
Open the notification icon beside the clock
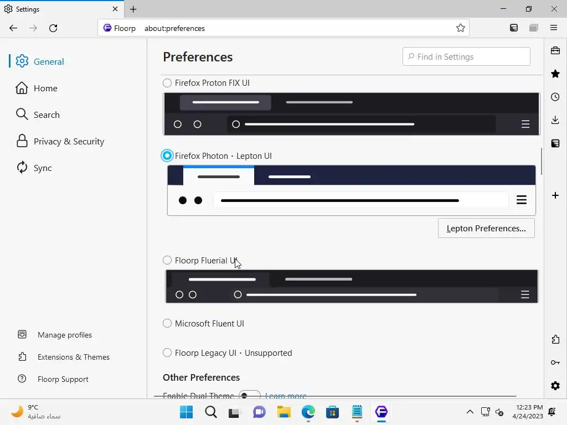552,412
